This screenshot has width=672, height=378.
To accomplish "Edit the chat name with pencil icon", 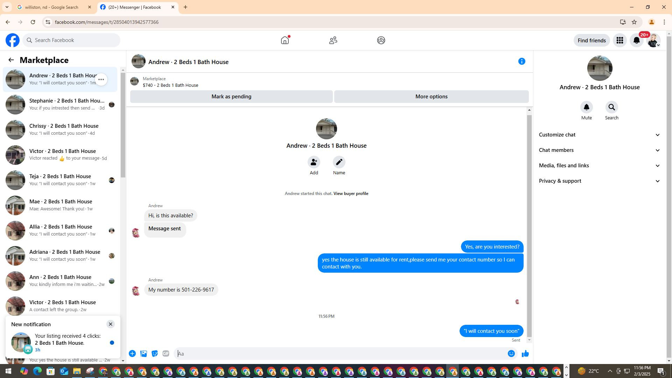I will 339,162.
